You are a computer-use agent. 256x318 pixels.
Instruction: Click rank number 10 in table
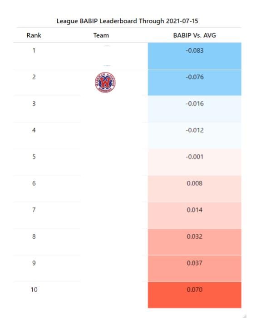(34, 289)
